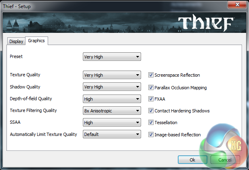Uncheck Screenspace Reflection checkbox
249x170 pixels.
(151, 75)
